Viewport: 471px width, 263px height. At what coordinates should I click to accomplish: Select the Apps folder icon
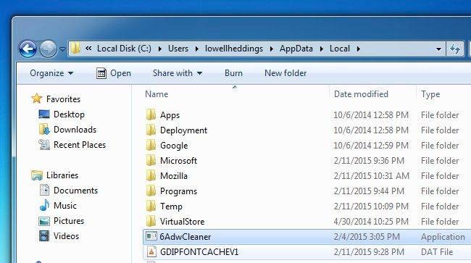[x=151, y=114]
